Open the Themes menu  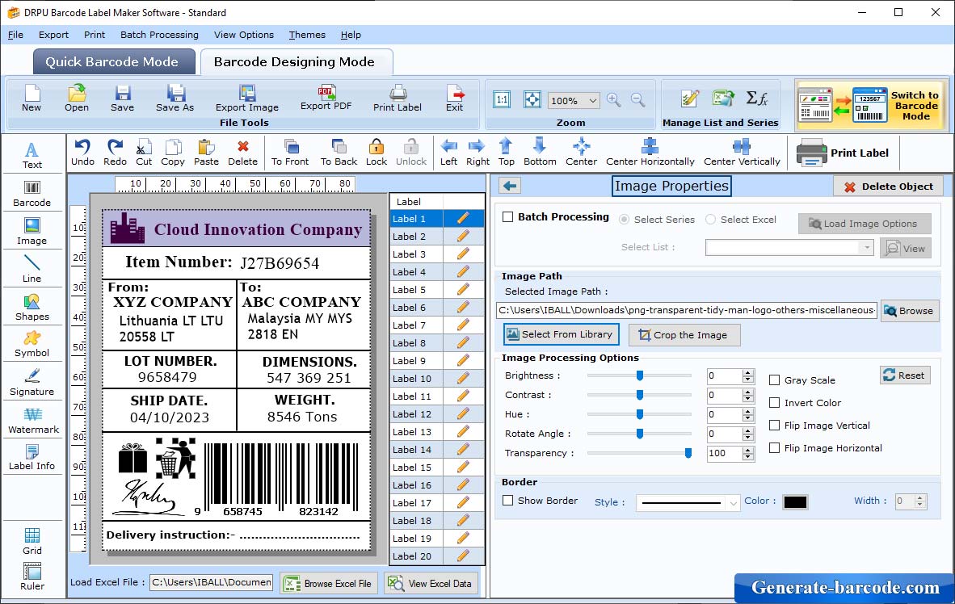(x=307, y=35)
